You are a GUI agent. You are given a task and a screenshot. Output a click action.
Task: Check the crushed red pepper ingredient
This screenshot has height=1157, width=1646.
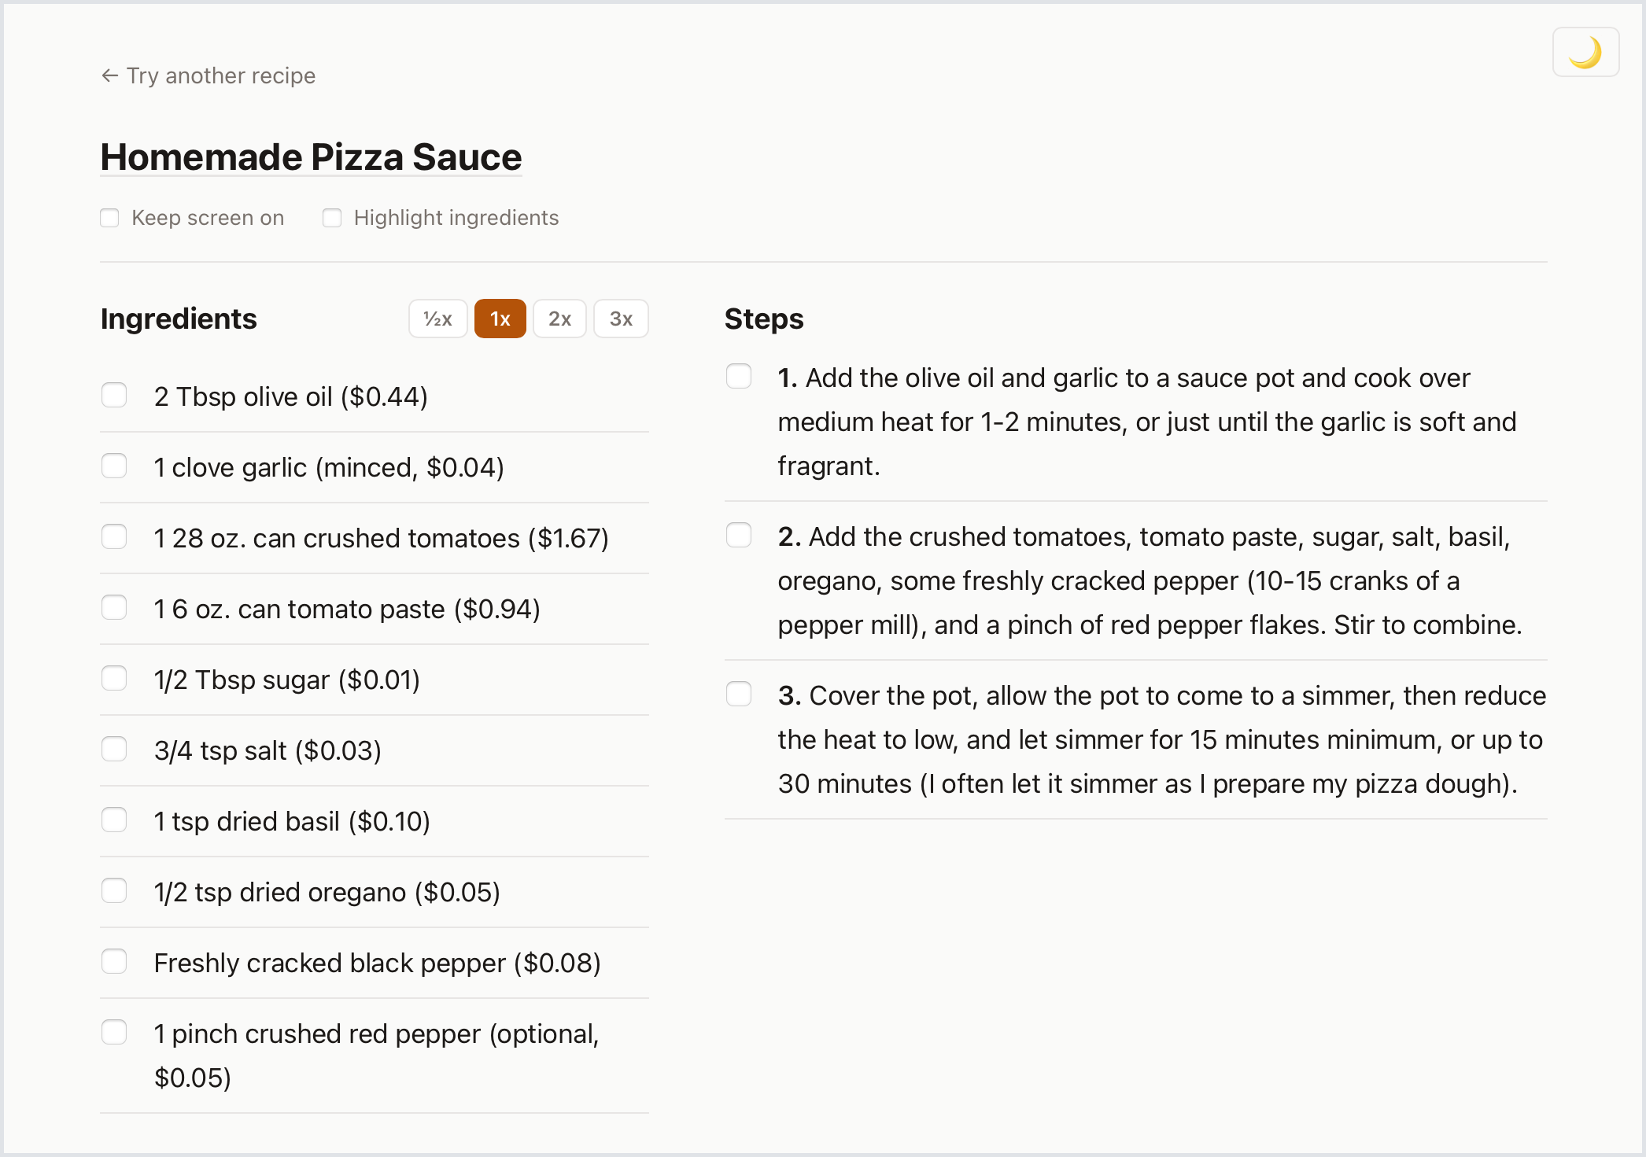pos(115,1032)
